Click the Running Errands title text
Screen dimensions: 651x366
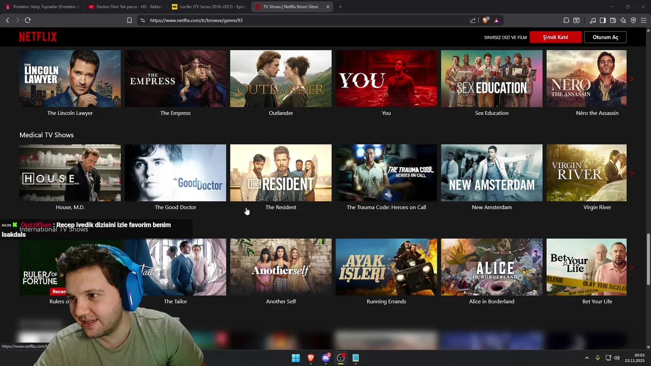(386, 301)
